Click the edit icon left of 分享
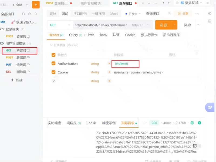Viewport: 216px width, 162px height. 170,13
